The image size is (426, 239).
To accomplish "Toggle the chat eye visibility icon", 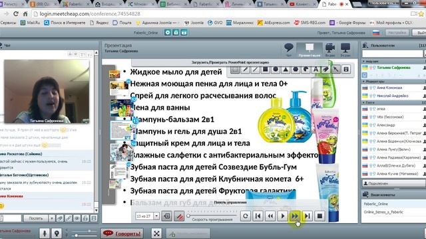I will [77, 218].
